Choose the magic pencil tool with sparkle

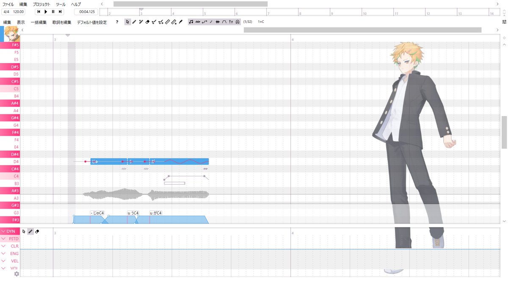141,22
